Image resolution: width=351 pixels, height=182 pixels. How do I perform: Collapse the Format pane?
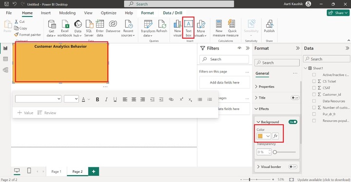pyautogui.click(x=297, y=48)
